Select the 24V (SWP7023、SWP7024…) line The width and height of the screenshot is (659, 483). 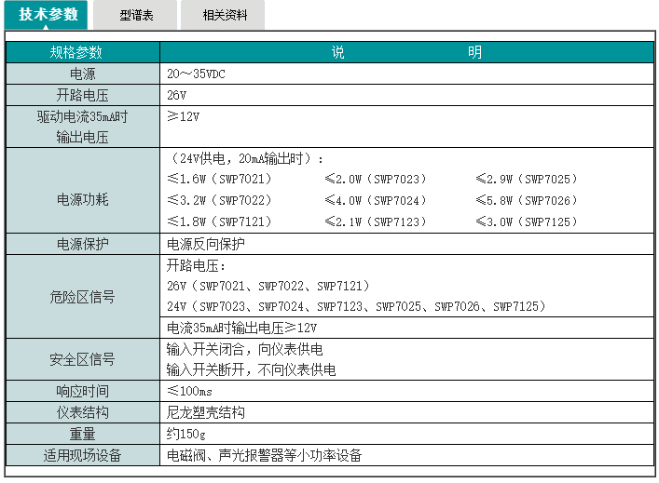tap(356, 307)
